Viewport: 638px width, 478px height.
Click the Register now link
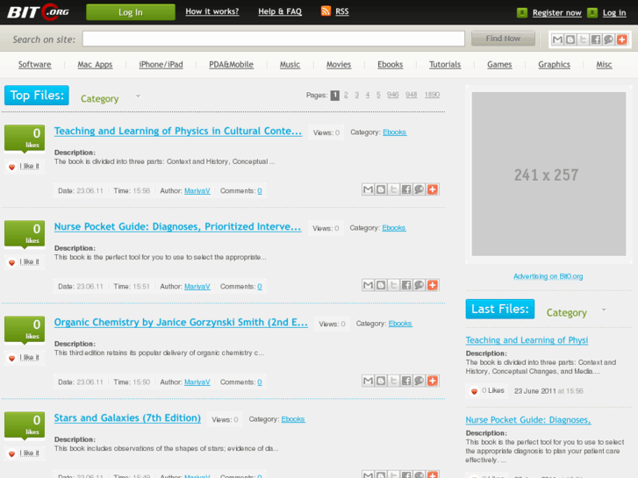pyautogui.click(x=557, y=12)
